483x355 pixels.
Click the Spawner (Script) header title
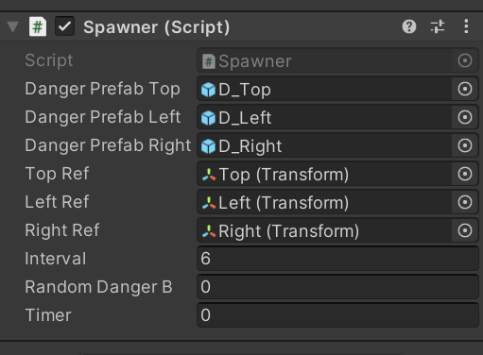click(x=157, y=27)
